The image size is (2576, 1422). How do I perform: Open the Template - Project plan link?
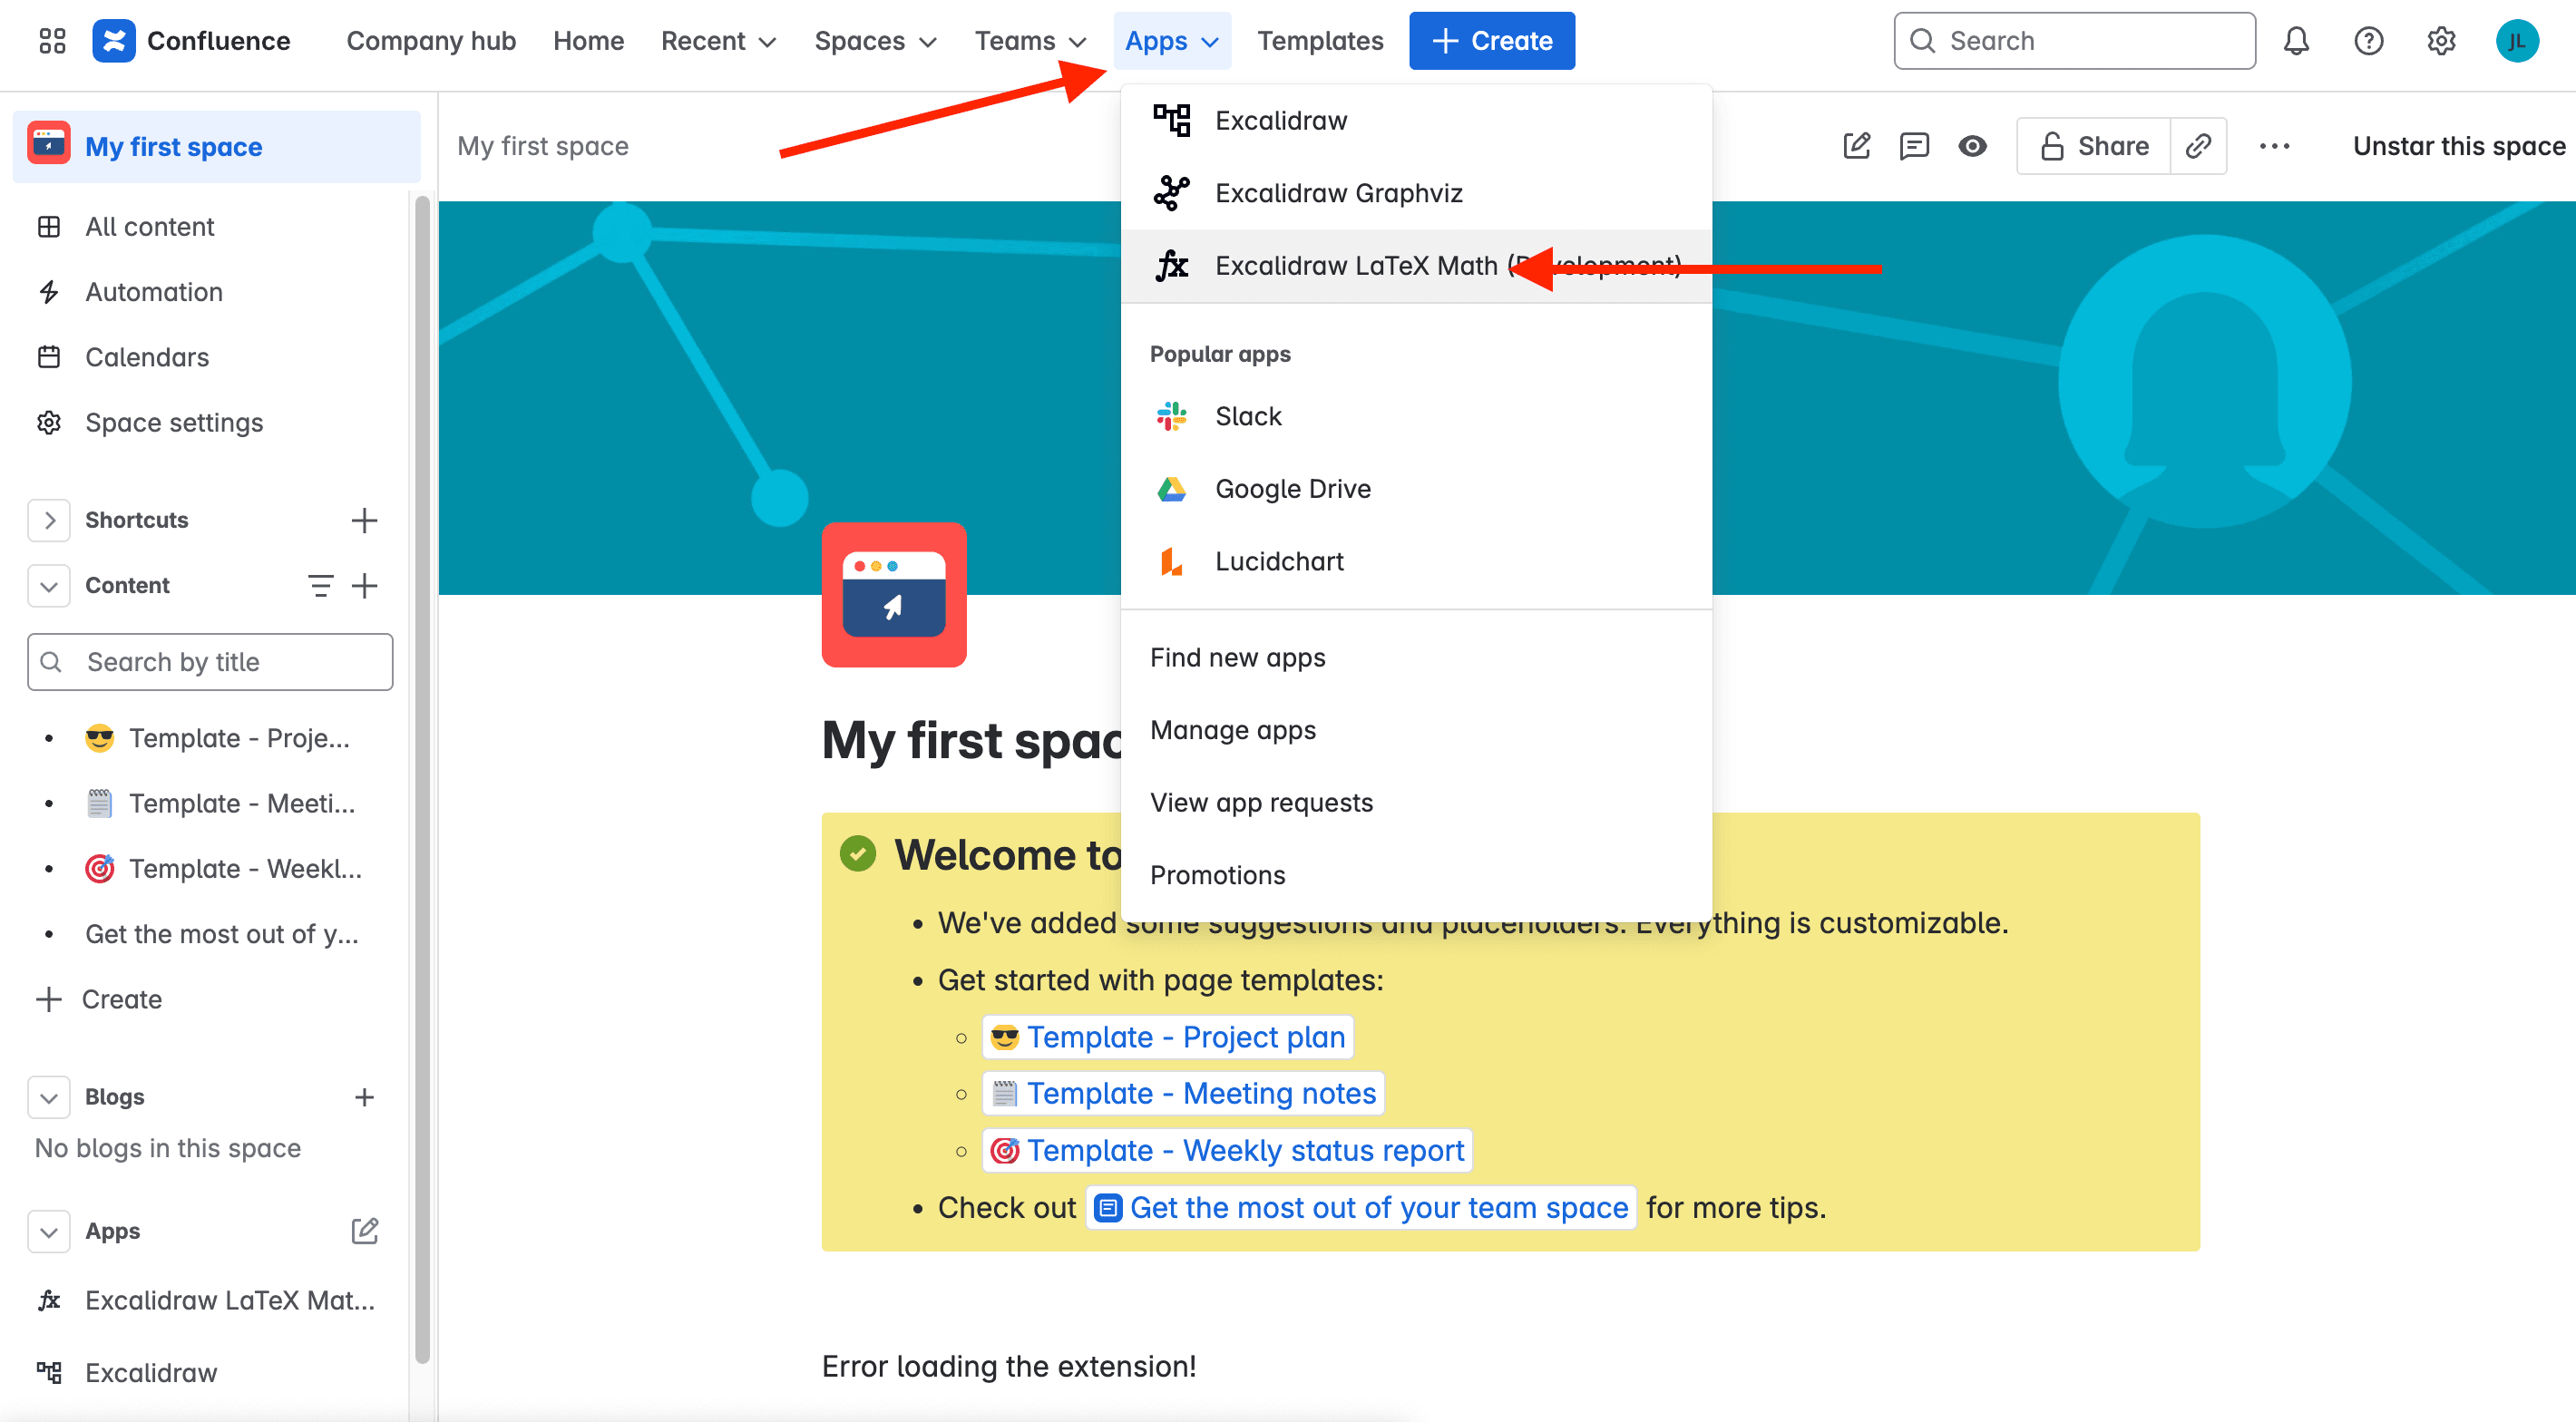tap(1167, 1037)
